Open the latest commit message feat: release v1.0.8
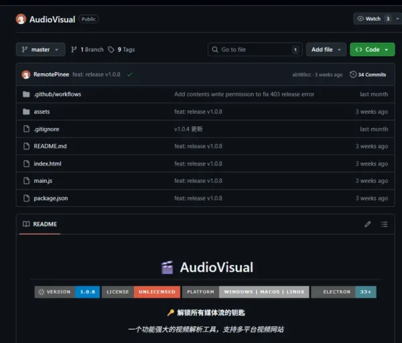 click(x=96, y=74)
